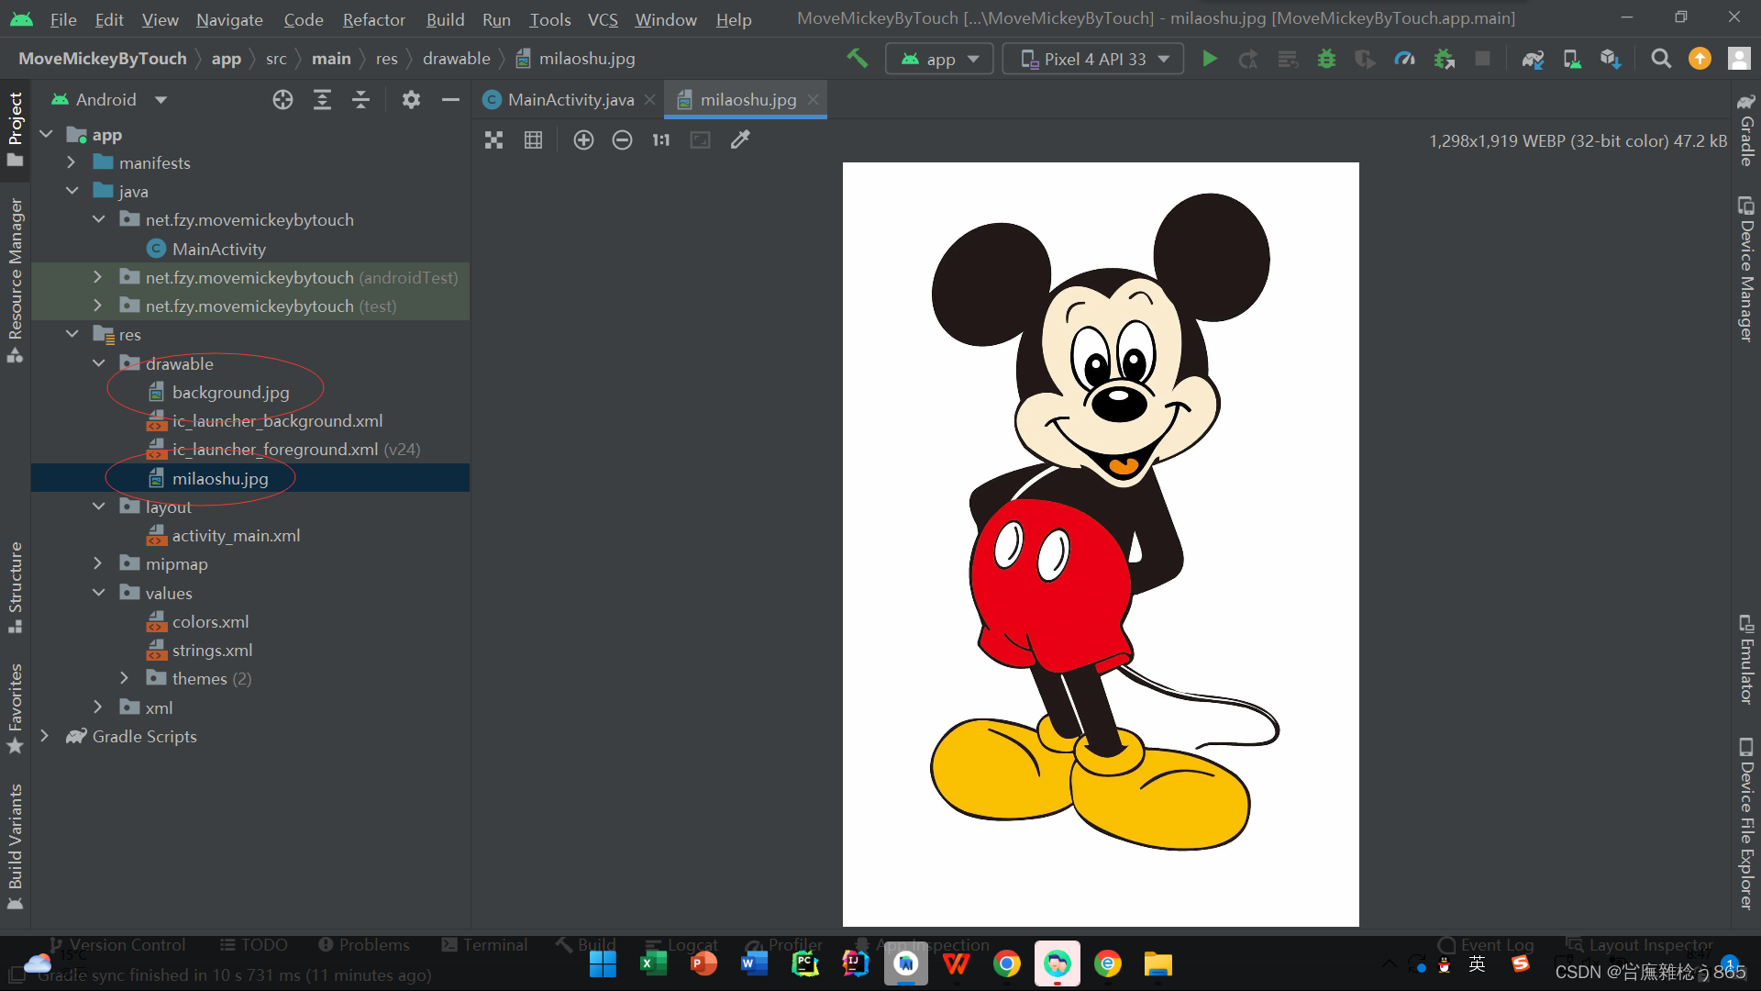Expand the themes folder

point(125,679)
